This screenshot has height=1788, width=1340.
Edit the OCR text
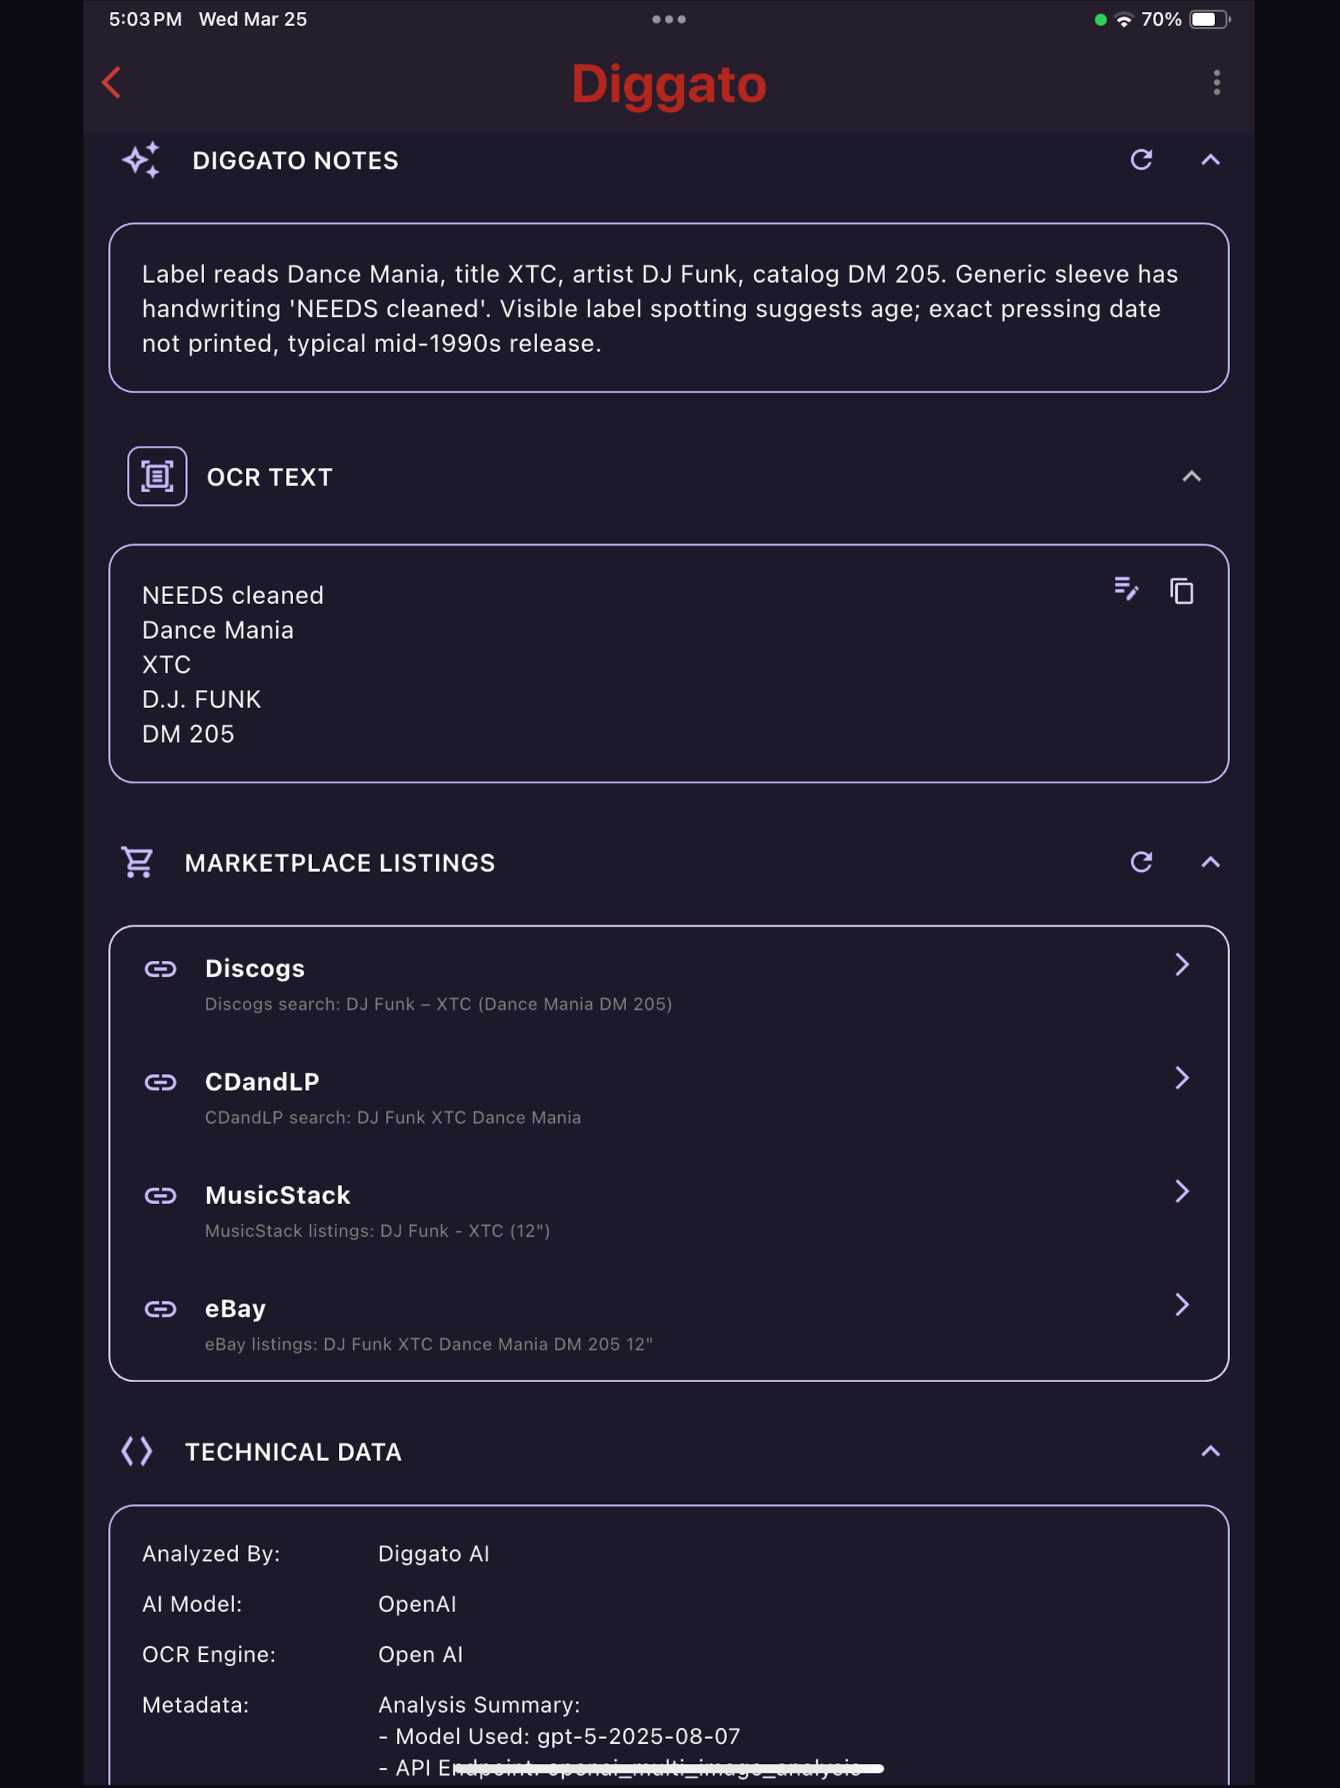click(1126, 589)
